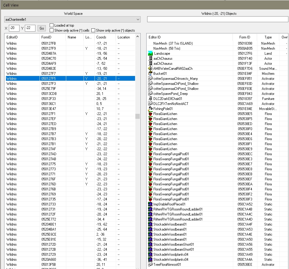Click the FormID column header in cell list
The image size is (289, 269).
click(52, 37)
